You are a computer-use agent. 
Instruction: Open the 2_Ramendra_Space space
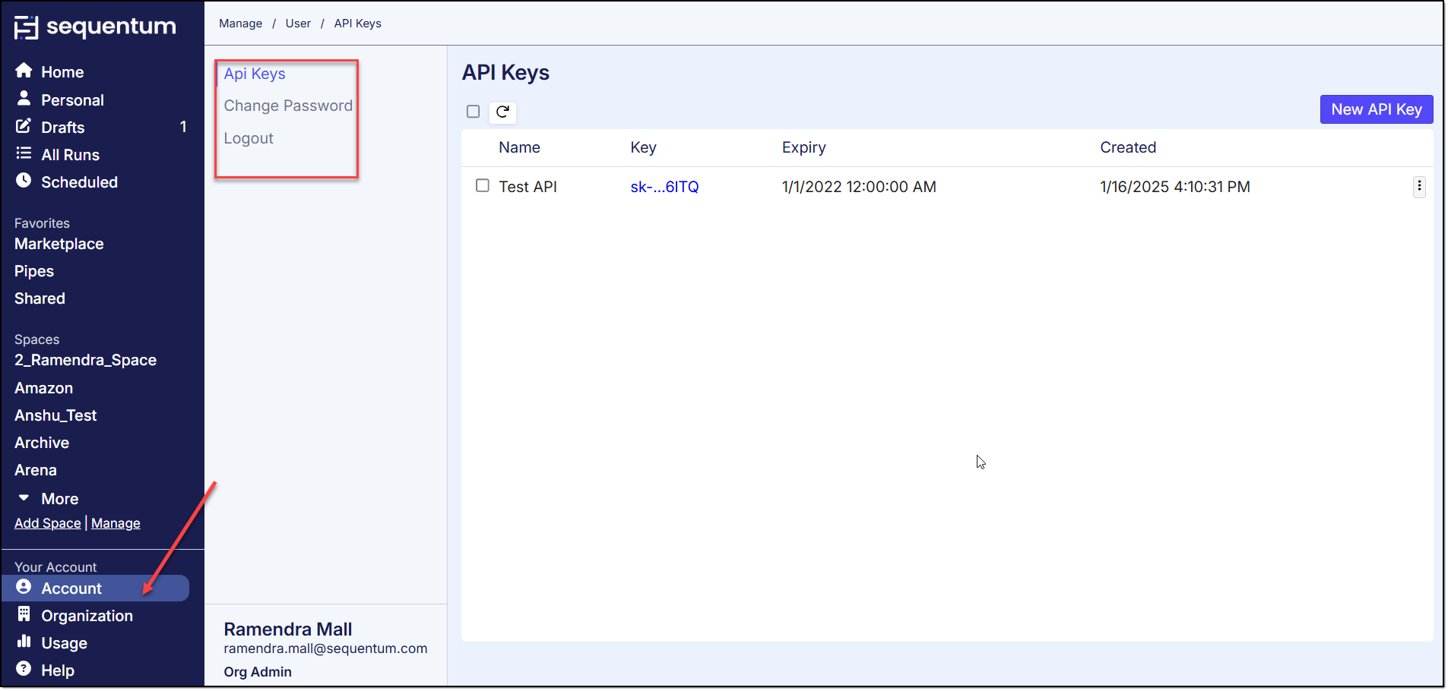point(85,360)
